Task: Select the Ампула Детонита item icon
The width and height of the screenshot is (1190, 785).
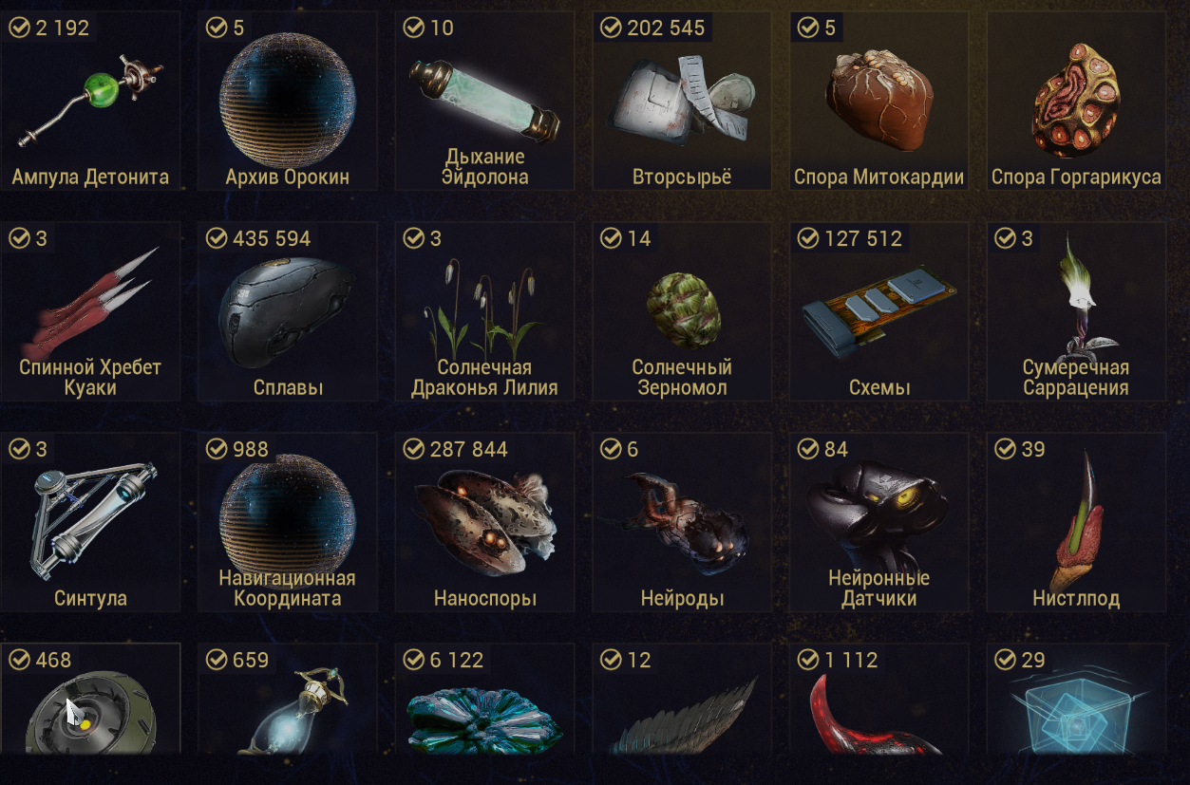Action: (90, 102)
